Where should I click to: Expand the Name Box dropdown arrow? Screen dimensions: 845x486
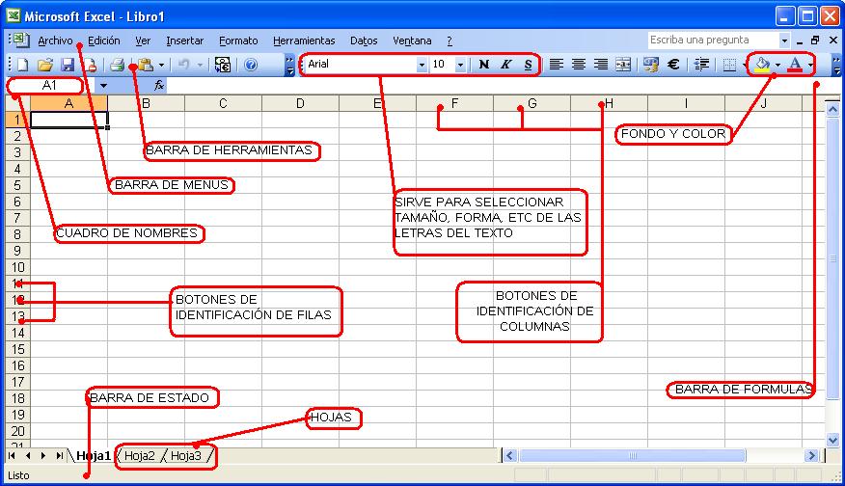103,85
